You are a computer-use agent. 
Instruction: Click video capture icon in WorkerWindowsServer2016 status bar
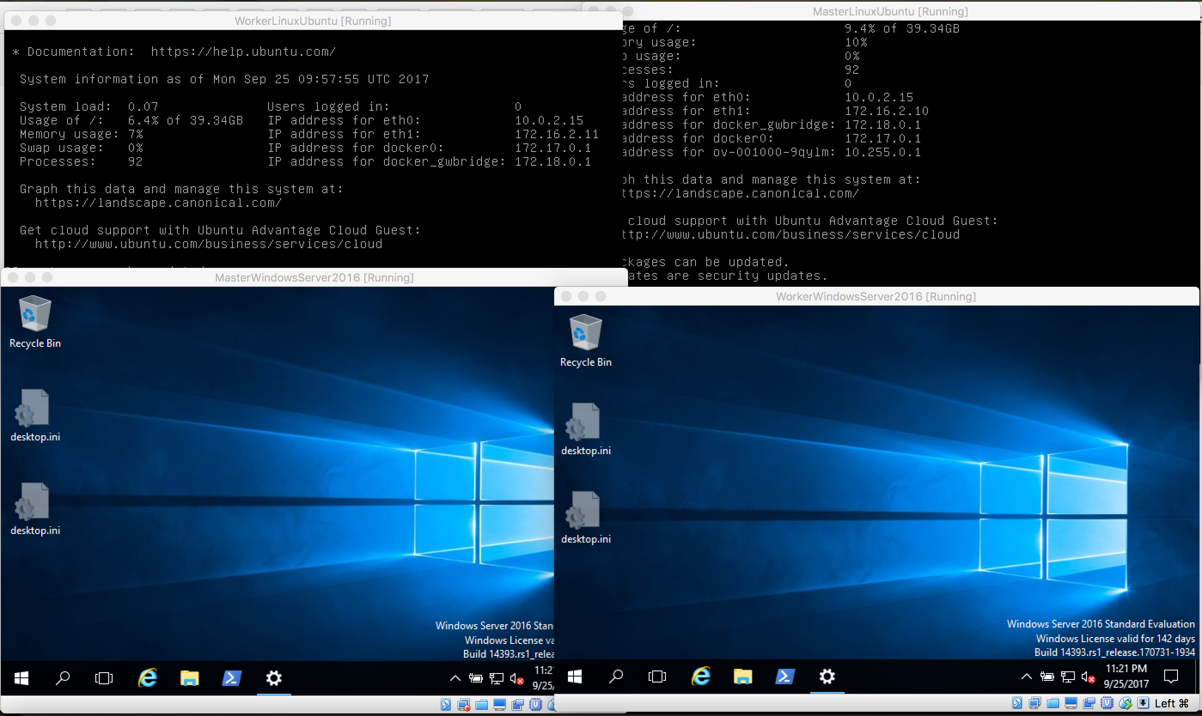[x=1089, y=703]
